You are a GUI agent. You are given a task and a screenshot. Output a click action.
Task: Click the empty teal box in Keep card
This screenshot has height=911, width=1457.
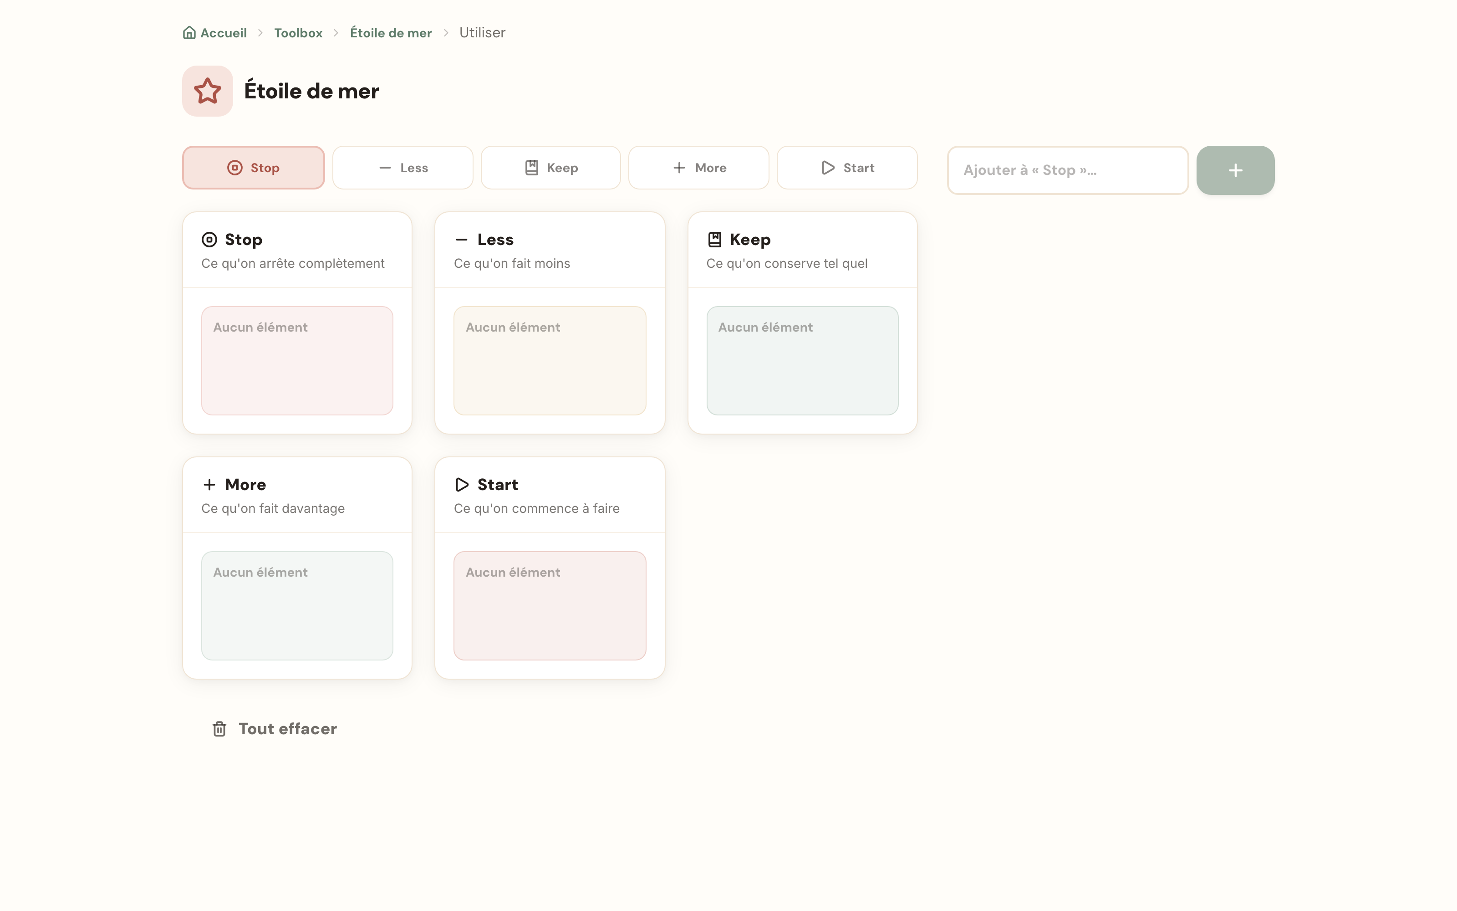(x=803, y=361)
